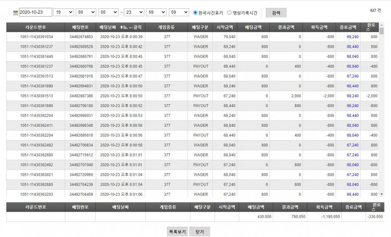This screenshot has width=391, height=237.
Task: Select the 한국시간표기 radio button
Action: pyautogui.click(x=195, y=12)
